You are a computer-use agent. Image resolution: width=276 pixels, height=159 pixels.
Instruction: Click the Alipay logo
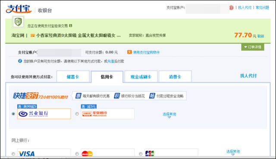click(x=19, y=9)
